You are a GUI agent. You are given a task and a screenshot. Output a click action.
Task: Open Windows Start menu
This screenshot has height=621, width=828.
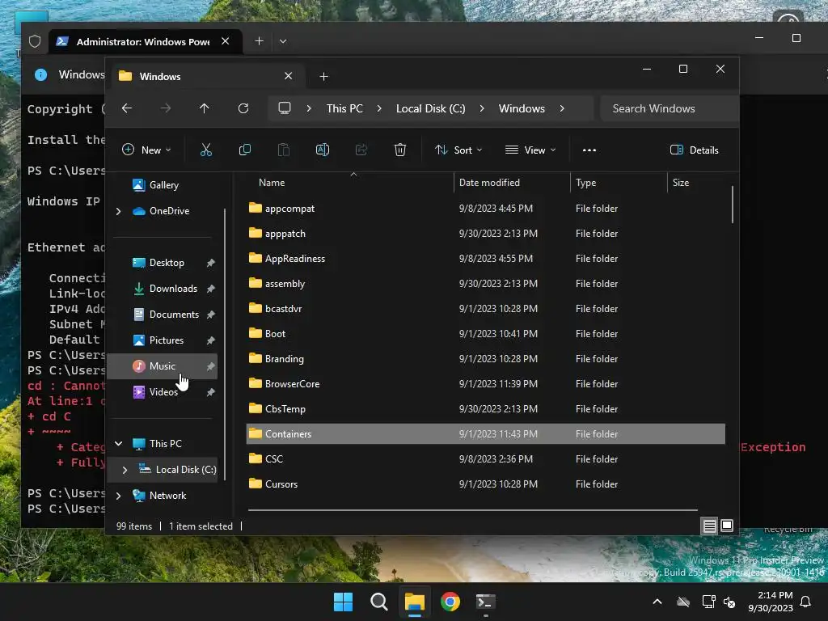click(x=343, y=602)
